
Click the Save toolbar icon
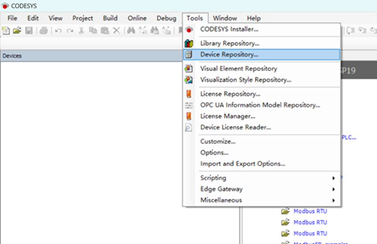pyautogui.click(x=29, y=30)
